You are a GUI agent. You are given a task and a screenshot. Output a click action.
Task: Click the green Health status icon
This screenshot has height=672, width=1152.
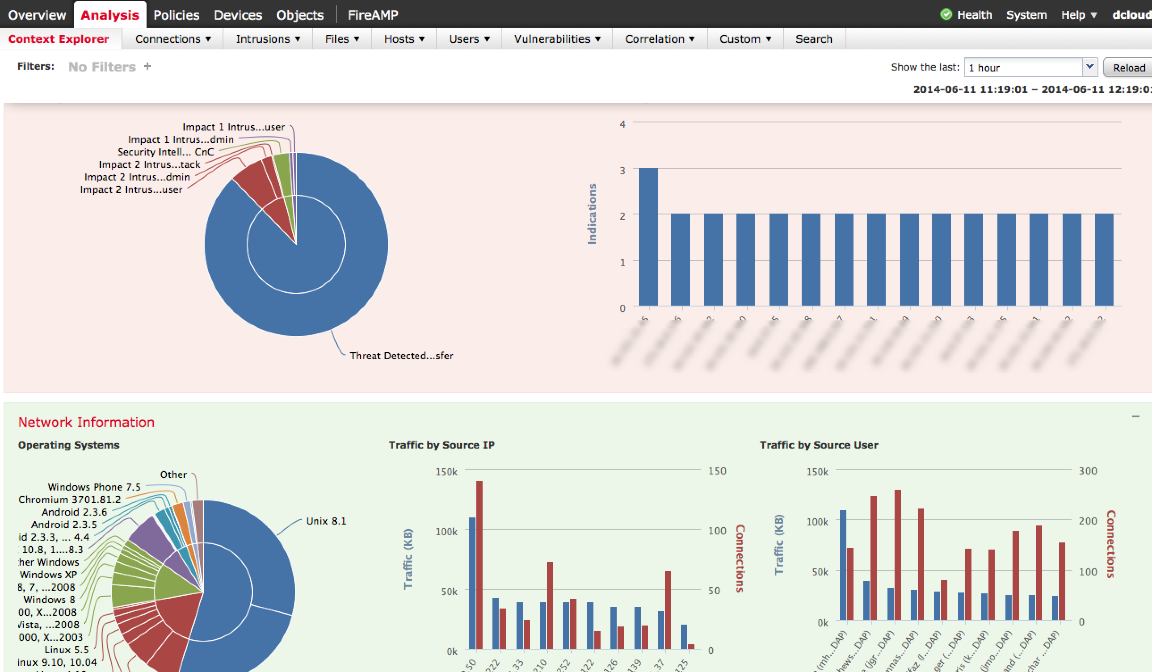tap(946, 15)
